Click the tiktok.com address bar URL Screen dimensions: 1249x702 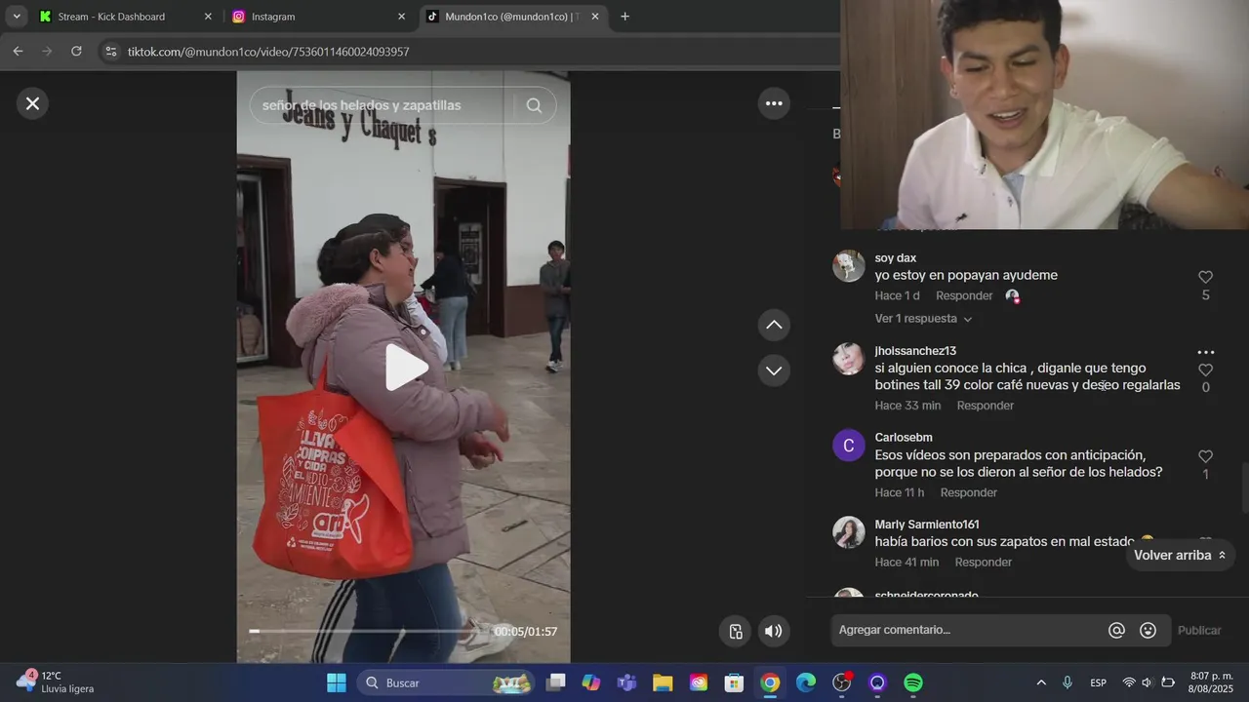268,52
